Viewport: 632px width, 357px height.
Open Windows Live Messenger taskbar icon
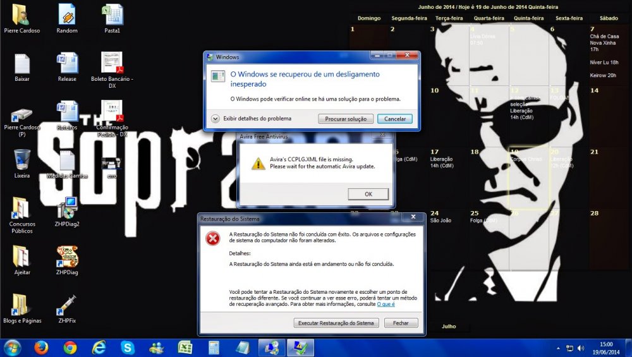(x=156, y=348)
